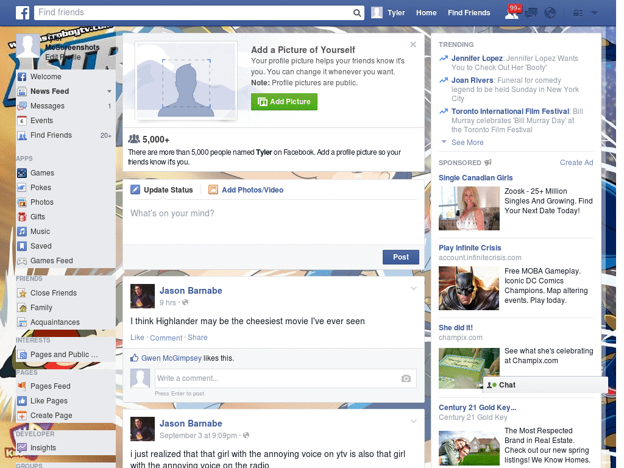Click the What's on your mind box
Image resolution: width=624 pixels, height=468 pixels.
pos(274,222)
